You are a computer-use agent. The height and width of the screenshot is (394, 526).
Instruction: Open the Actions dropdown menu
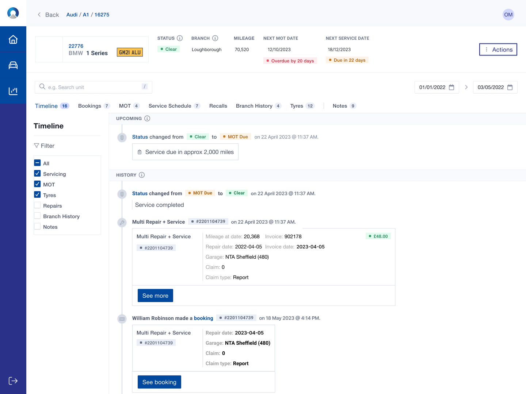click(x=498, y=49)
